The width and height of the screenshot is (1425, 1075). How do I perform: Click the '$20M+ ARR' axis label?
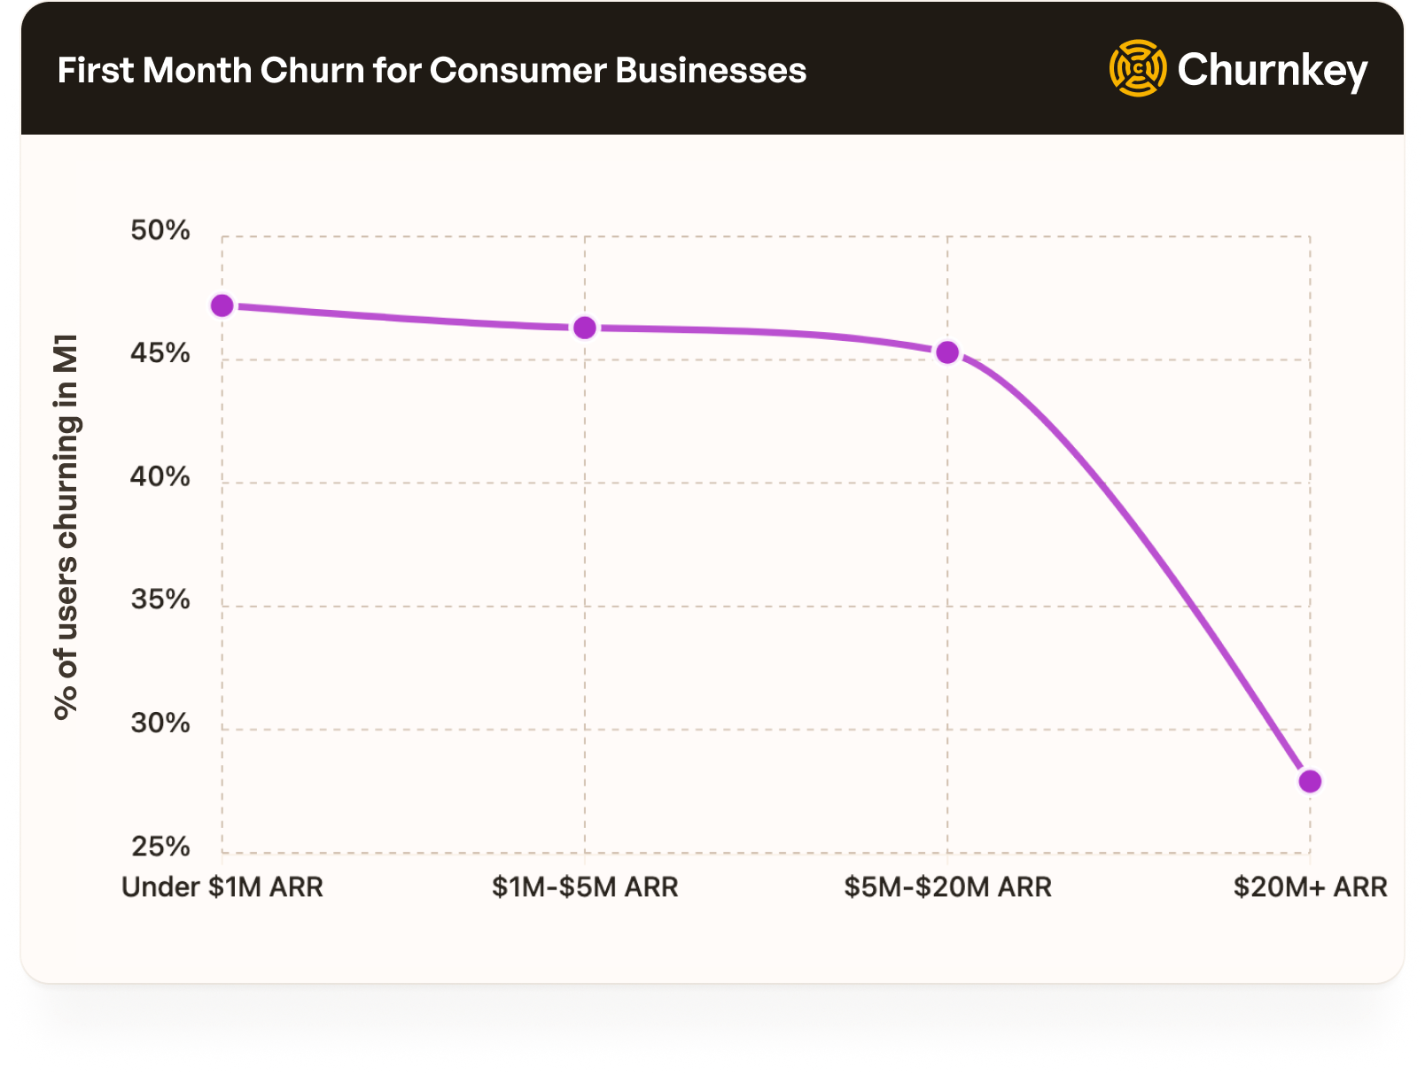pos(1310,886)
